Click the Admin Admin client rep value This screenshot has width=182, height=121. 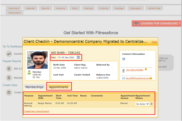[81, 68]
